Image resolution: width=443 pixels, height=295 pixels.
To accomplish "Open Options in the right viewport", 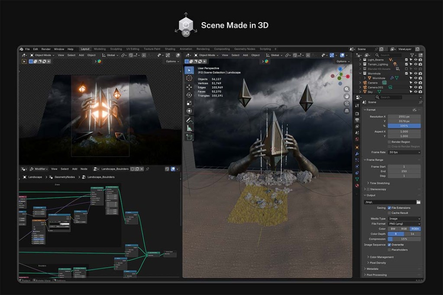I will pos(343,61).
